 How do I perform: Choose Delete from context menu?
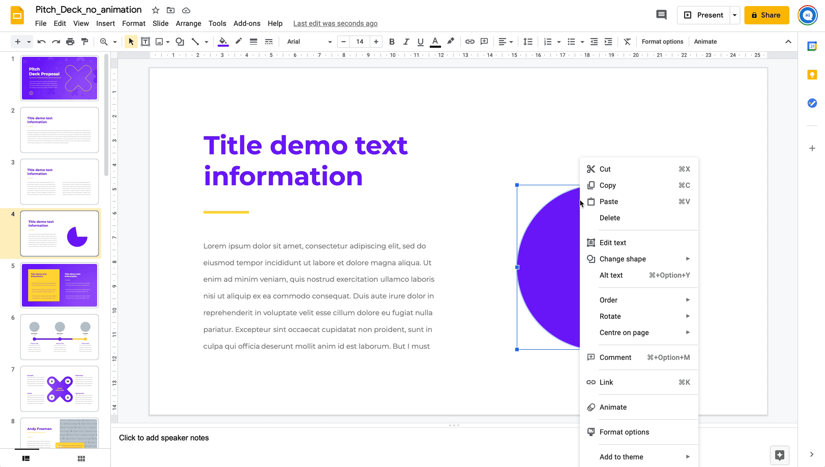pos(639,218)
